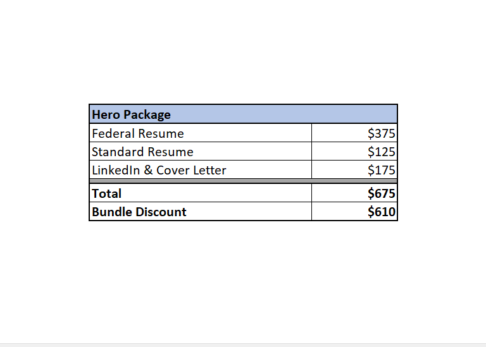Select the Federal Resume cell

point(138,133)
